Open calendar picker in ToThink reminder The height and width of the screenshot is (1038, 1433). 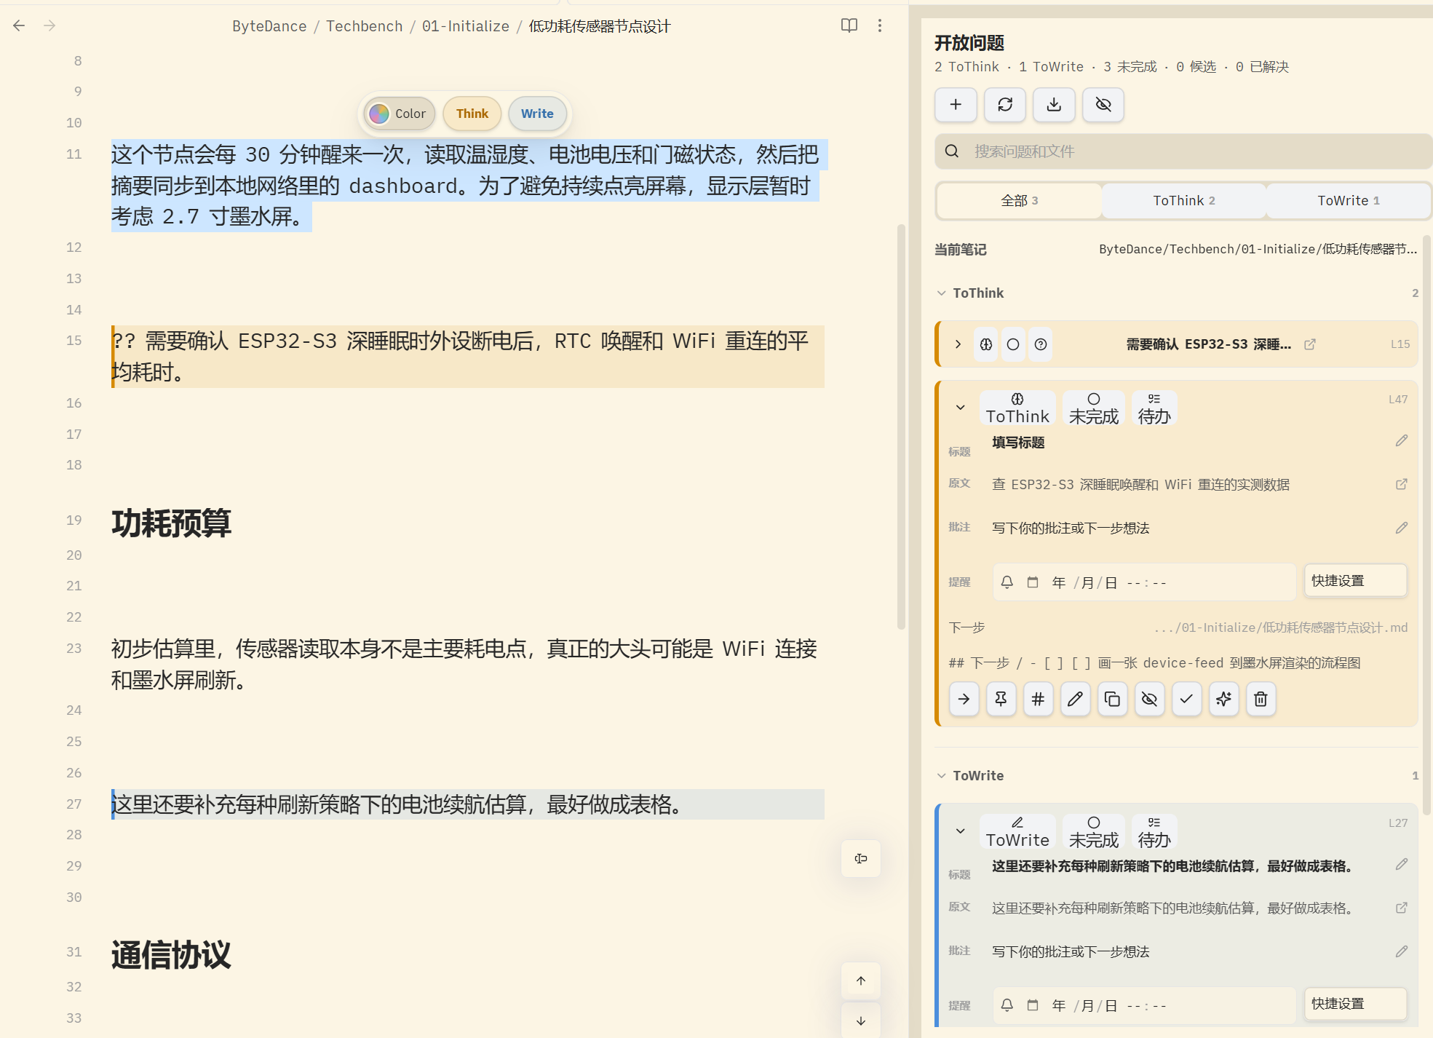(1033, 582)
